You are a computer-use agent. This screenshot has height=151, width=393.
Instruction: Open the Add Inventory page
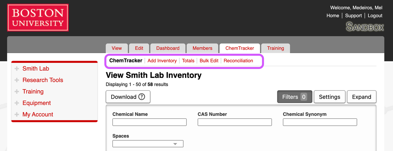162,61
